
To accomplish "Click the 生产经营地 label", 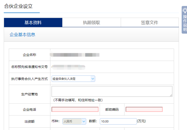I will tap(29, 94).
